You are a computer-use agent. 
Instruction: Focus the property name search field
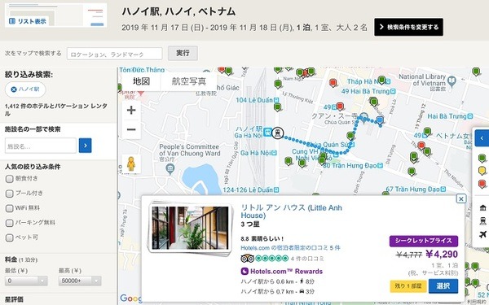tap(41, 146)
